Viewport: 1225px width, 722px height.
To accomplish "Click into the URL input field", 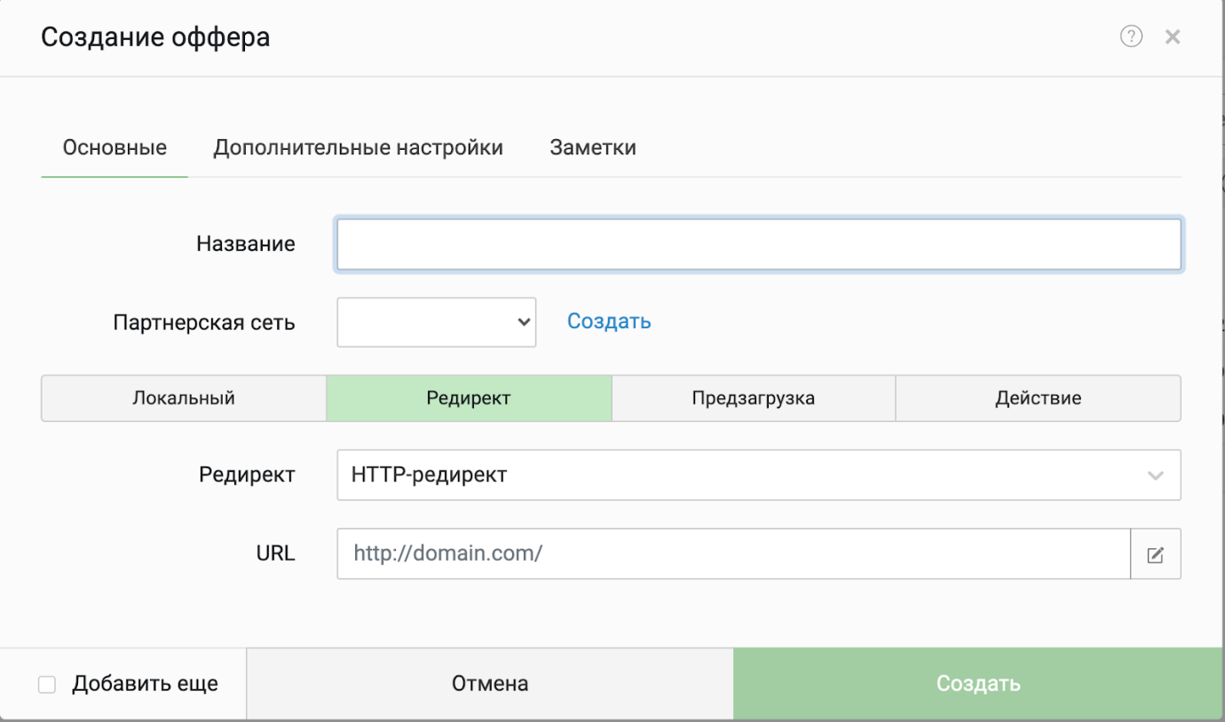I will [733, 554].
